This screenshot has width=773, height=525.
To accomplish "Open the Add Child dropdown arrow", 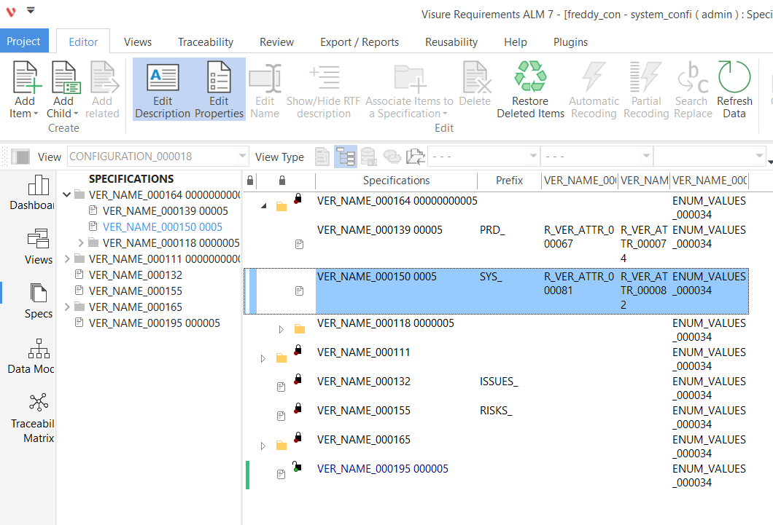I will 75,114.
